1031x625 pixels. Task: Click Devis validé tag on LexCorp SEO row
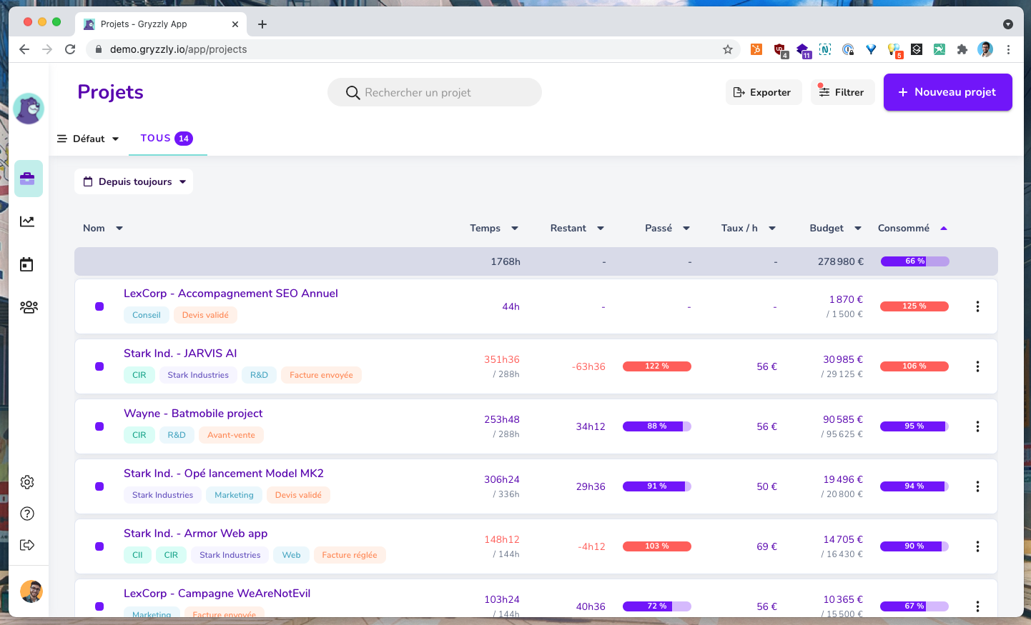point(205,315)
